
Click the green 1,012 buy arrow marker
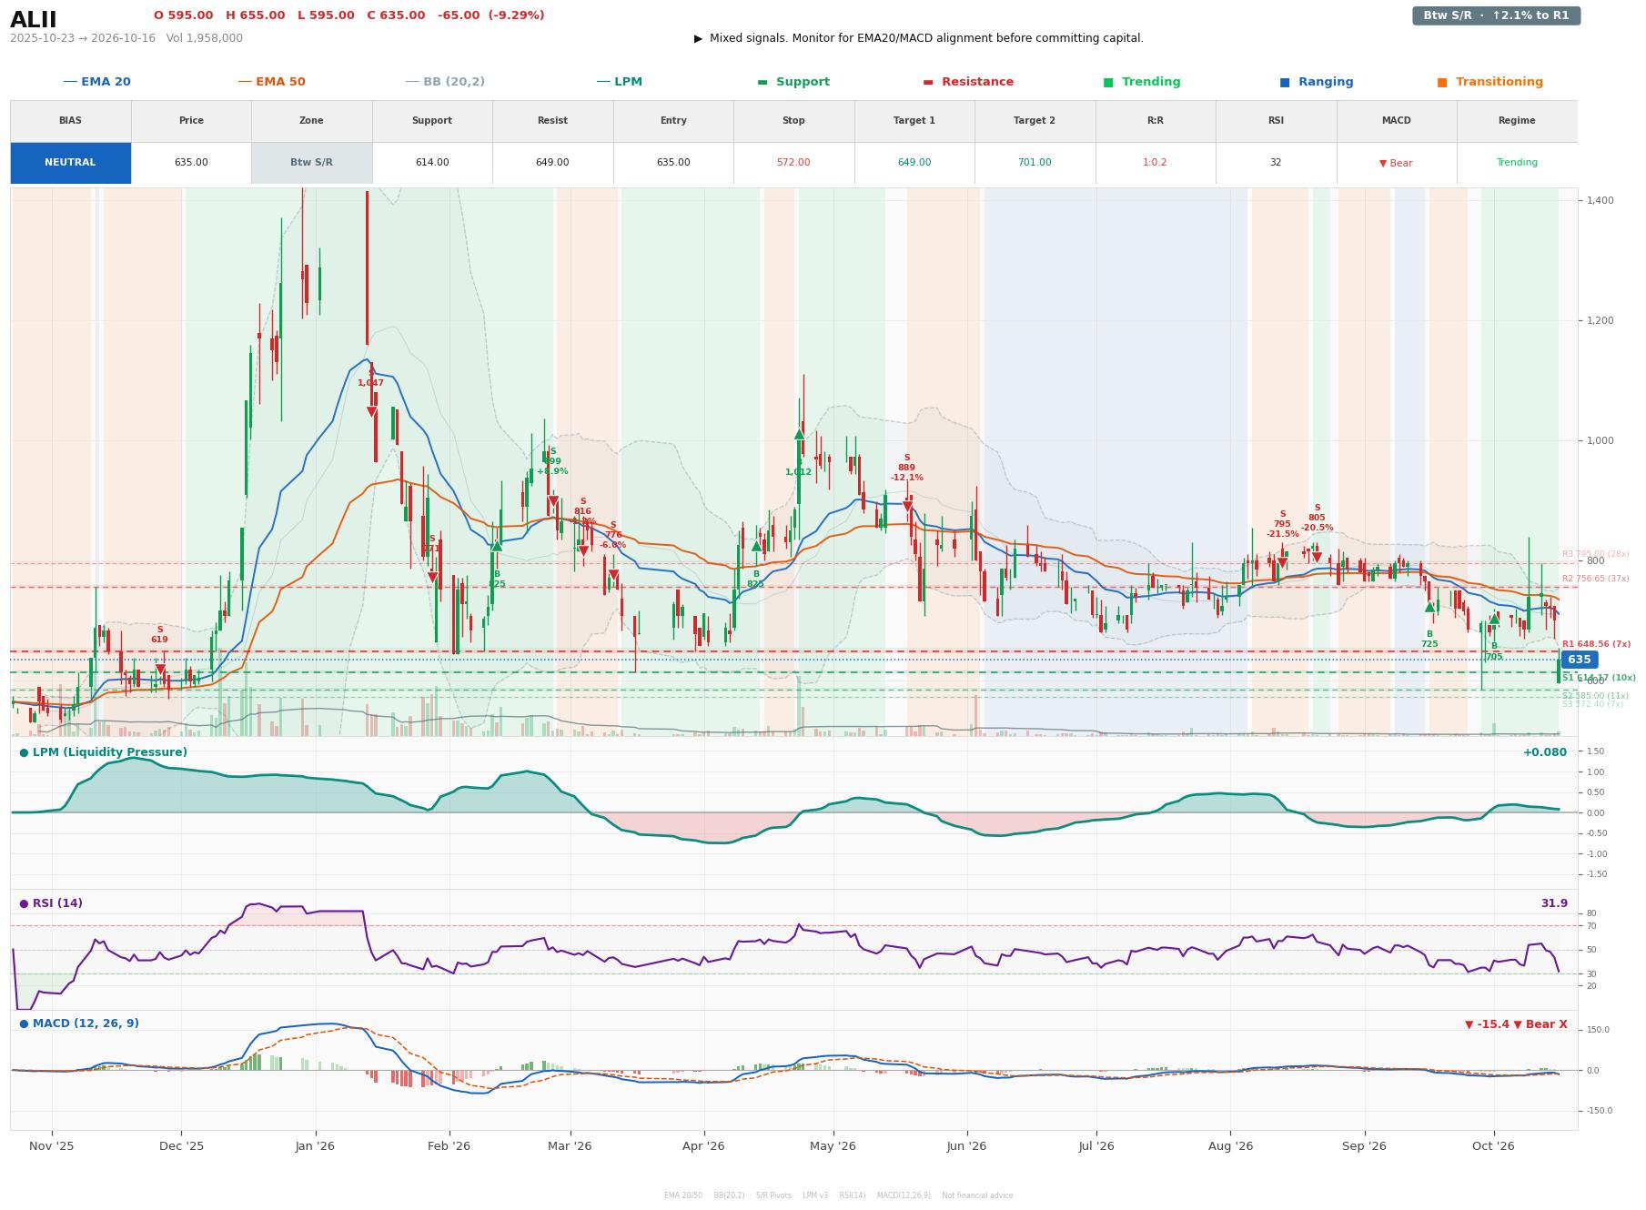click(799, 434)
